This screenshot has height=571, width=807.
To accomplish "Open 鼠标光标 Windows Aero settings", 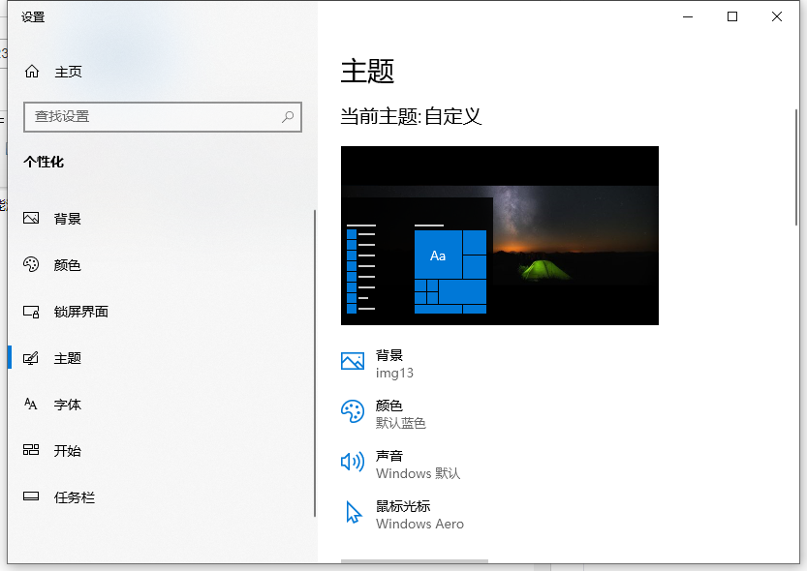I will [407, 516].
